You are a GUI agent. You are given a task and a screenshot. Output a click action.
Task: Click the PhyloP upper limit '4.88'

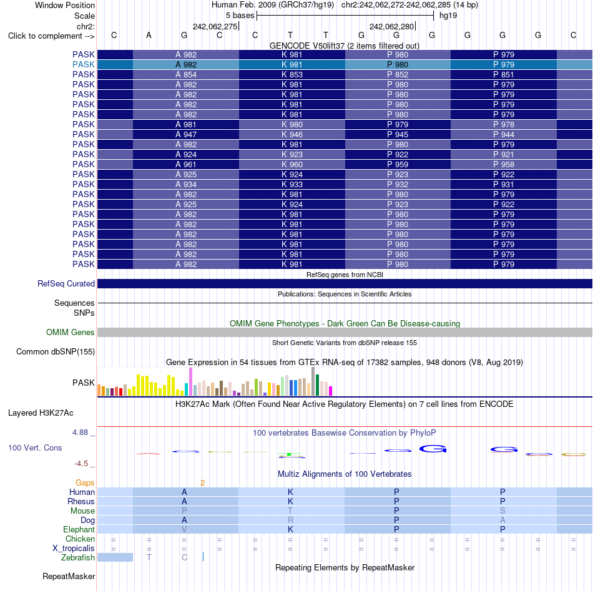(80, 432)
